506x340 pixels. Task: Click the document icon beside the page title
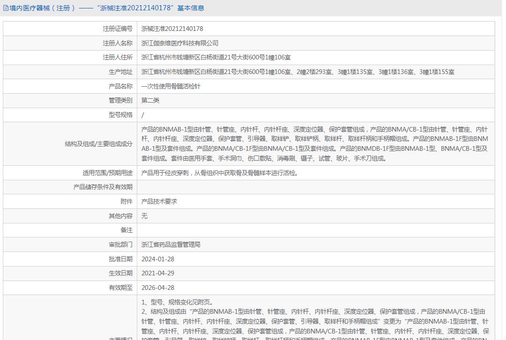coord(6,8)
